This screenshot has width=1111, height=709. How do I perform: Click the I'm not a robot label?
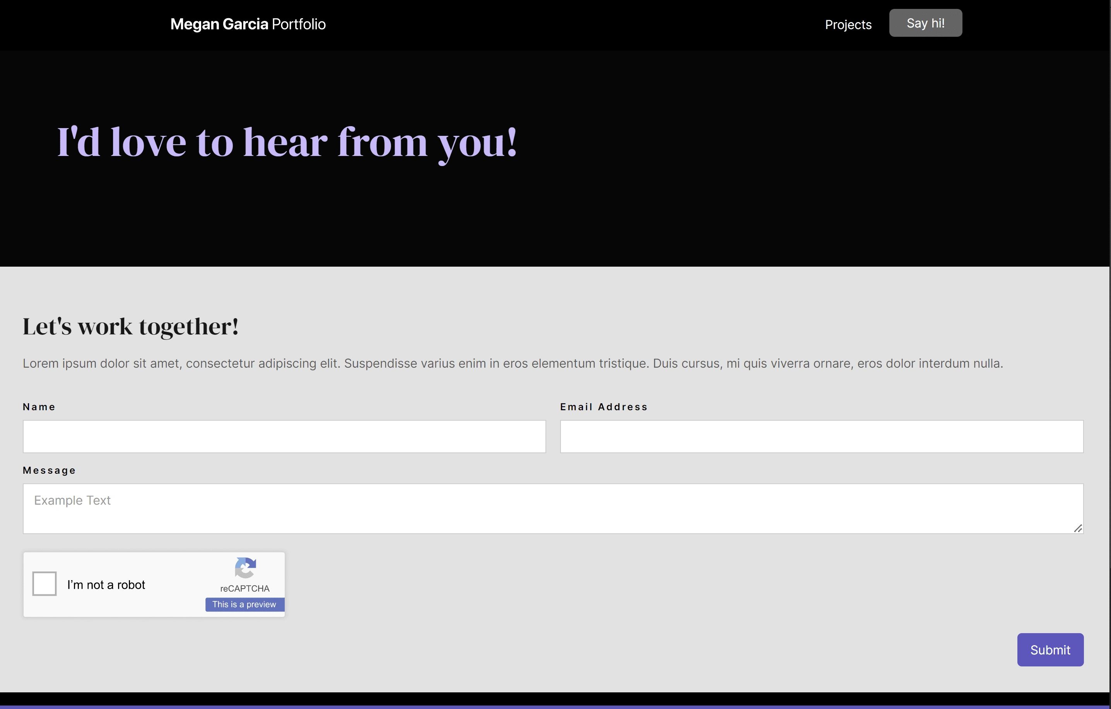pyautogui.click(x=106, y=585)
